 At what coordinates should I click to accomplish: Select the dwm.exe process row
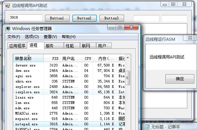coord(69,71)
